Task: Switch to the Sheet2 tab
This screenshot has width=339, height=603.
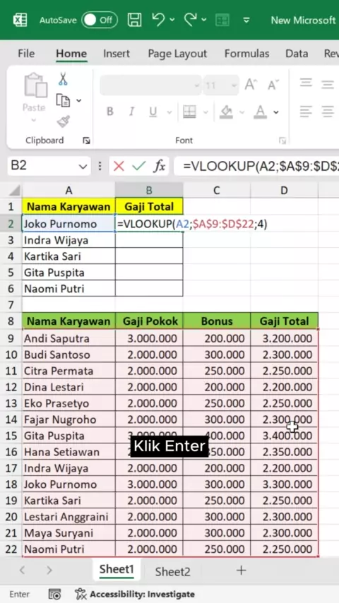Action: tap(172, 571)
